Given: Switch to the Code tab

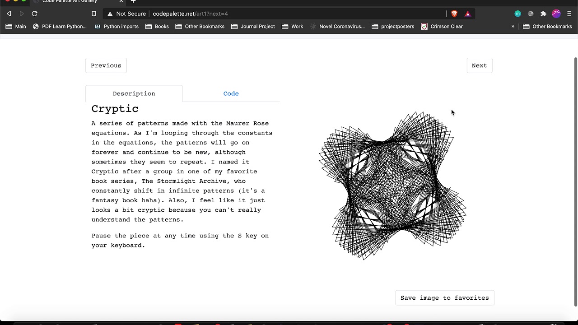Looking at the screenshot, I should click(x=231, y=93).
